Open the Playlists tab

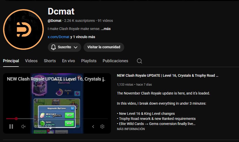[x=89, y=61]
